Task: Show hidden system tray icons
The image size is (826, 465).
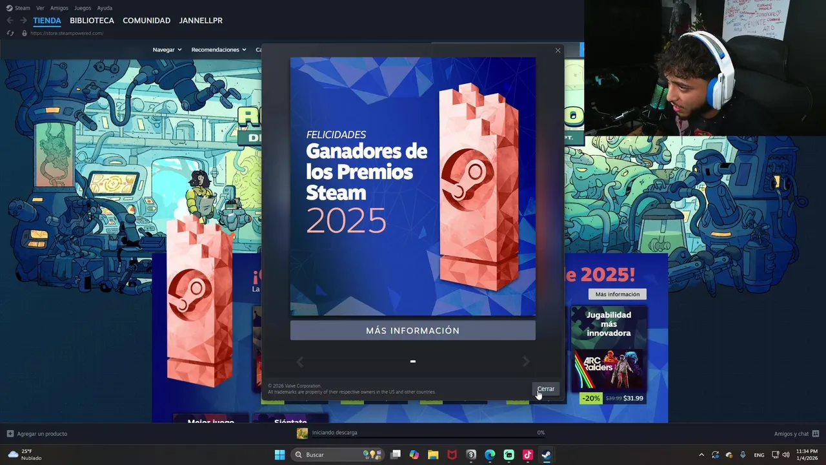Action: click(701, 455)
